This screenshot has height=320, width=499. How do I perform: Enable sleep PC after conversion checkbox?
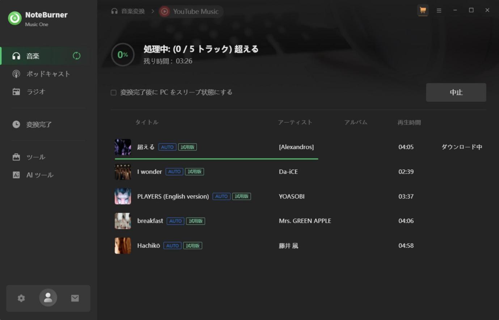pos(114,92)
